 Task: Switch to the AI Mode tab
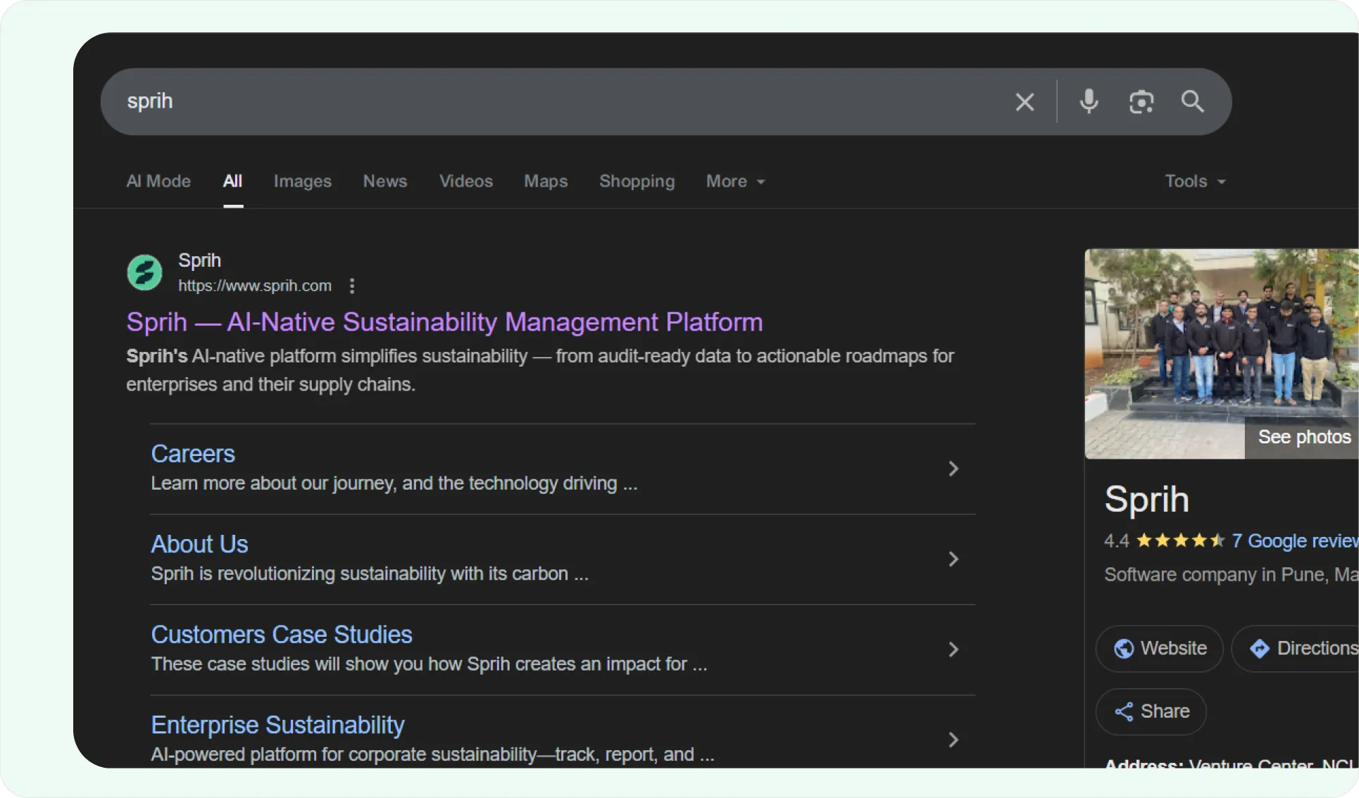(158, 182)
